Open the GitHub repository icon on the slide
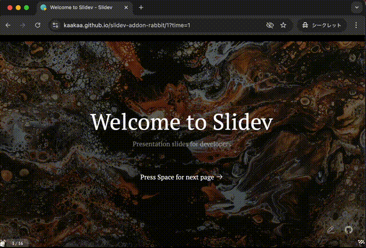 [349, 230]
